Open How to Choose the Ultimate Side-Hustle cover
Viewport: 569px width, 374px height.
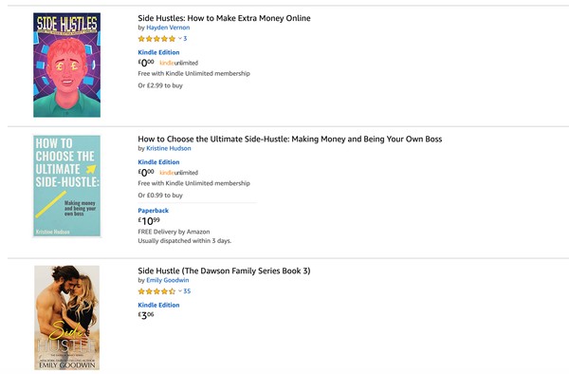[66, 186]
